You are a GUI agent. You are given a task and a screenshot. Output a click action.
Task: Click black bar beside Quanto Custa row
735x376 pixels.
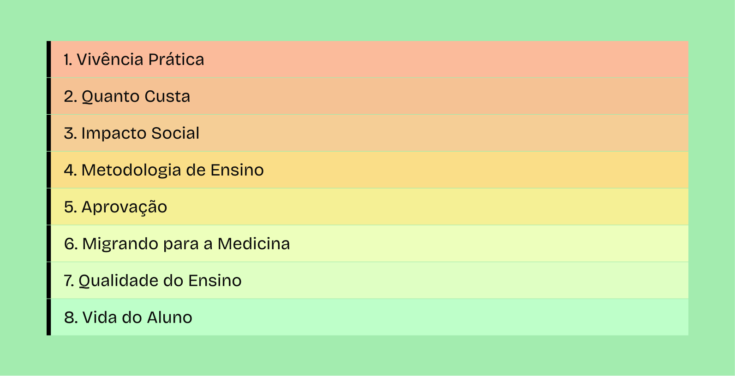click(48, 96)
